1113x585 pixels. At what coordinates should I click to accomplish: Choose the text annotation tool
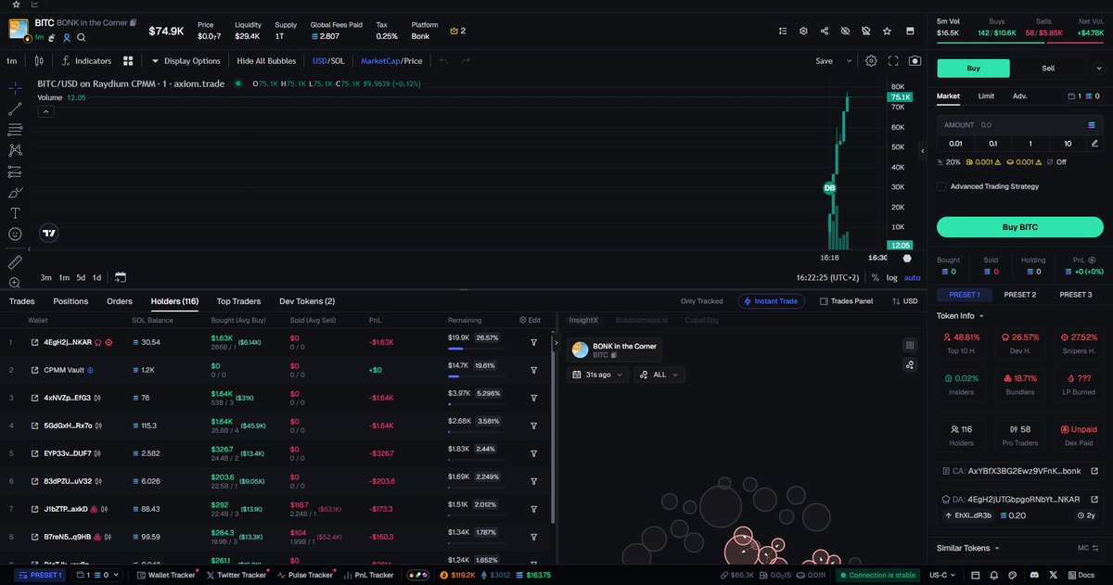coord(15,213)
